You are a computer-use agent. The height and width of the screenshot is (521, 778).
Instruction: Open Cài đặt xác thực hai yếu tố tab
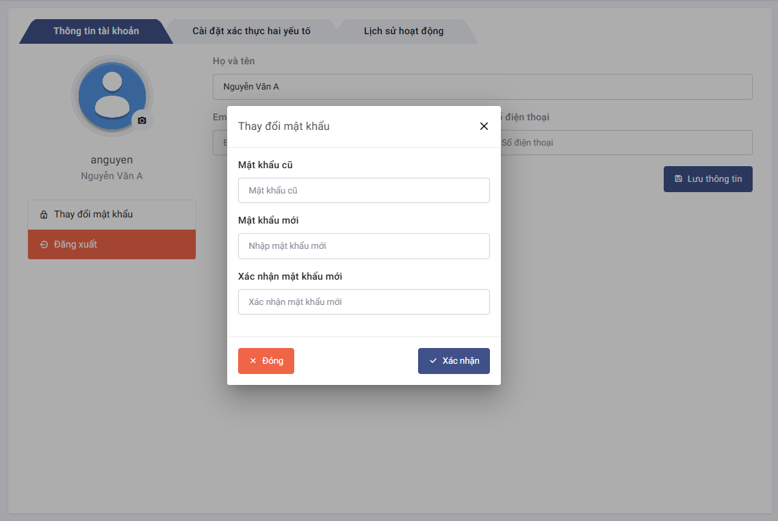(x=251, y=31)
